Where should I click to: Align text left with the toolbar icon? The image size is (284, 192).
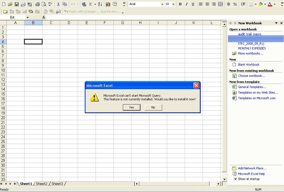[x=201, y=4]
